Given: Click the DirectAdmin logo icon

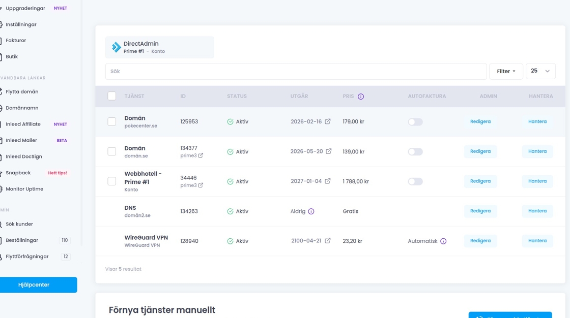Looking at the screenshot, I should click(117, 47).
